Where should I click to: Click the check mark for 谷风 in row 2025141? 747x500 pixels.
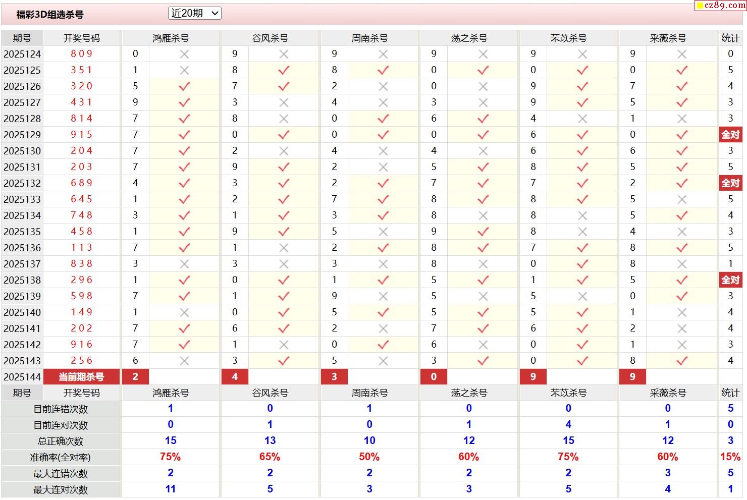pos(284,328)
